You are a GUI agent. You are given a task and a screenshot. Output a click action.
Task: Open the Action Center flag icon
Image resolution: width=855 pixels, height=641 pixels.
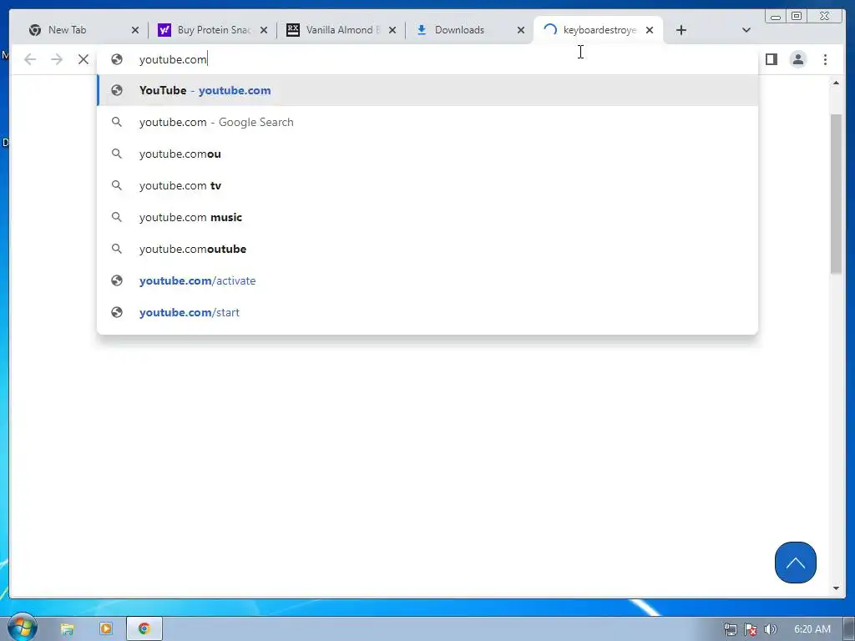point(751,629)
